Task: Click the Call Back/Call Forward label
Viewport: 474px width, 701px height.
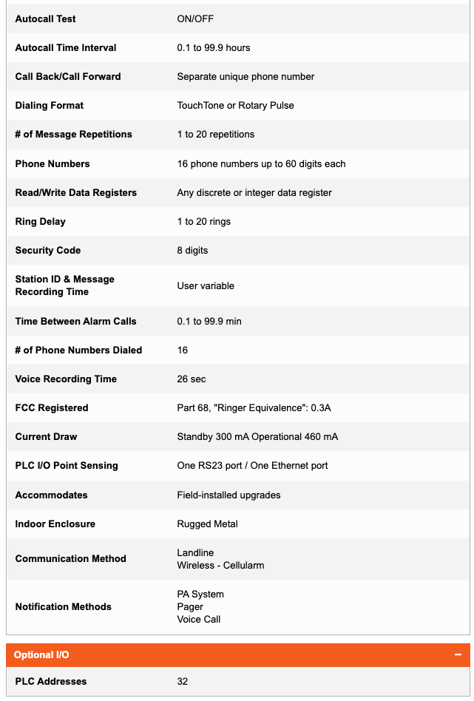Action: (x=68, y=76)
